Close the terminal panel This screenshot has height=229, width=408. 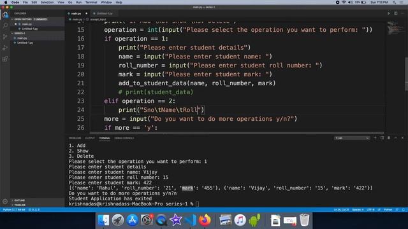pos(402,138)
